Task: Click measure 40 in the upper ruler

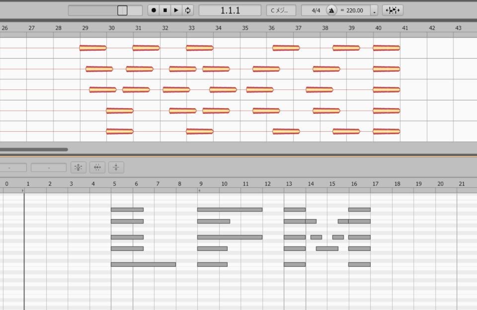Action: 378,28
